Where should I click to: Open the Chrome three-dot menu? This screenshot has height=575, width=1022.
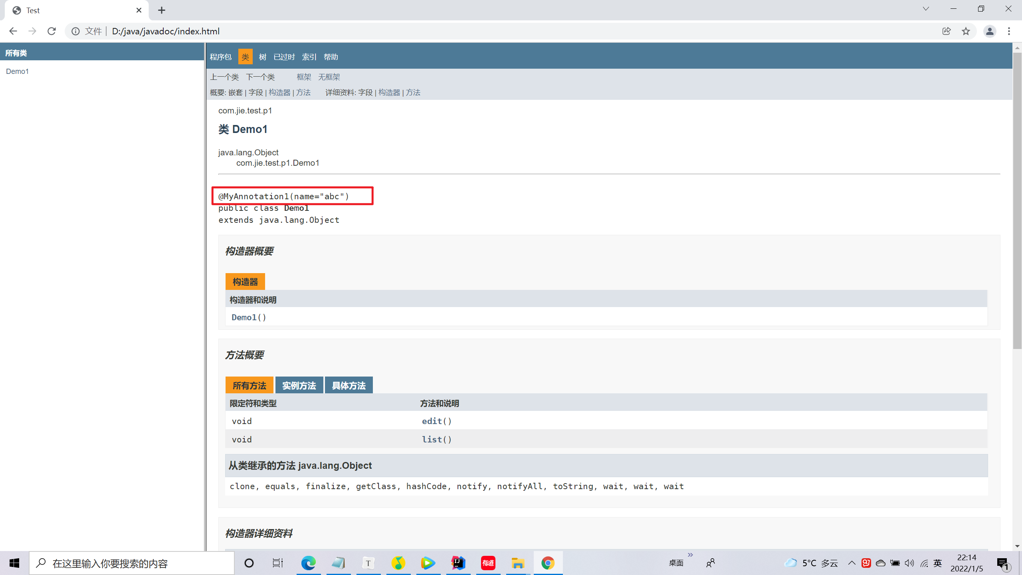pyautogui.click(x=1009, y=31)
